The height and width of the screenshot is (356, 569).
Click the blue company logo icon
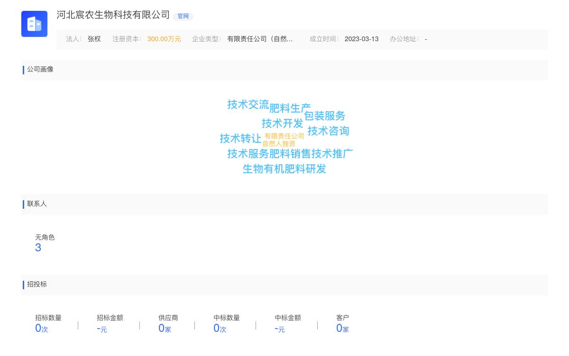point(34,24)
